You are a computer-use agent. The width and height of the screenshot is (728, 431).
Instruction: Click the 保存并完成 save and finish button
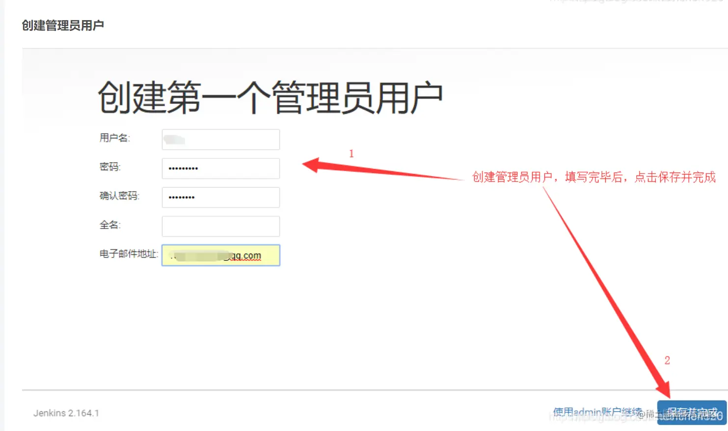[692, 412]
